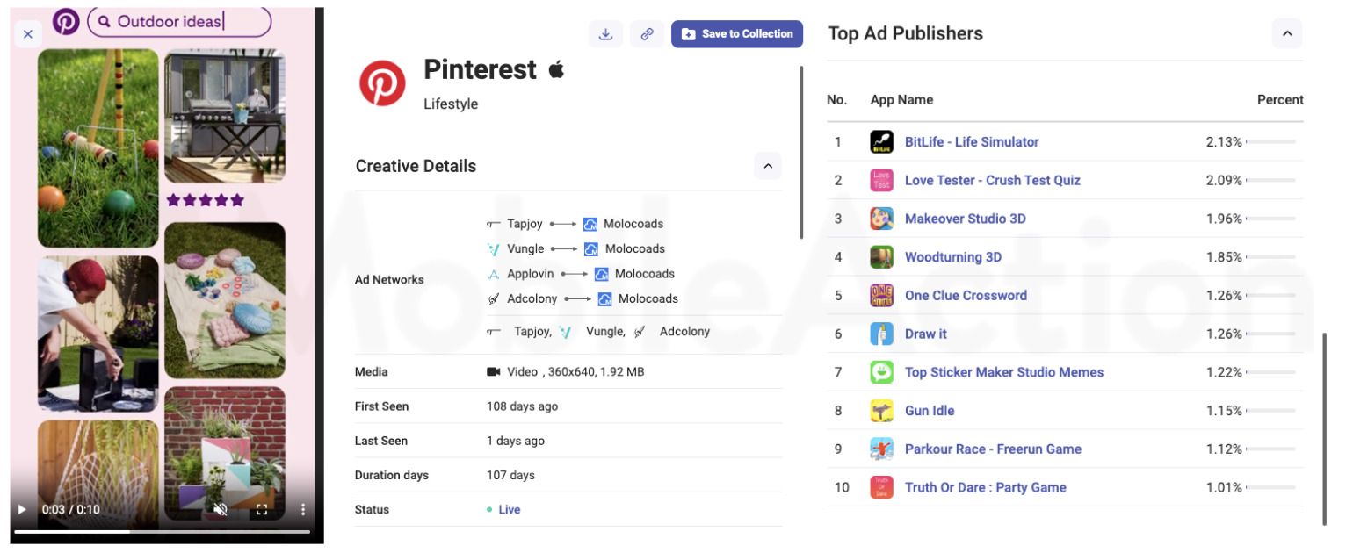Open Parkour Race - Freerun Game
Image resolution: width=1346 pixels, height=553 pixels.
(x=993, y=449)
